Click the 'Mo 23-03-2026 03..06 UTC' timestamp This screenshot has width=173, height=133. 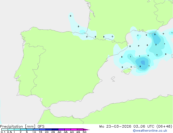click(127, 126)
